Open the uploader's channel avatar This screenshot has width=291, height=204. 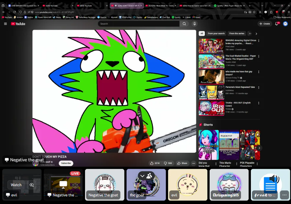(x=36, y=163)
